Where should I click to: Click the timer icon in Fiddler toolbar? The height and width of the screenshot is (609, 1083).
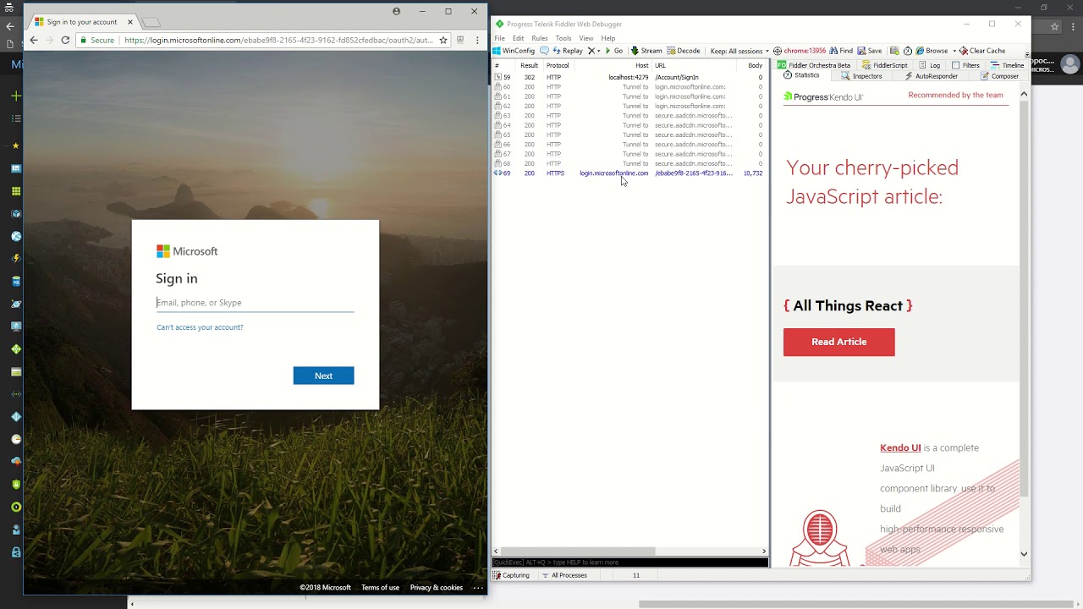(x=908, y=51)
